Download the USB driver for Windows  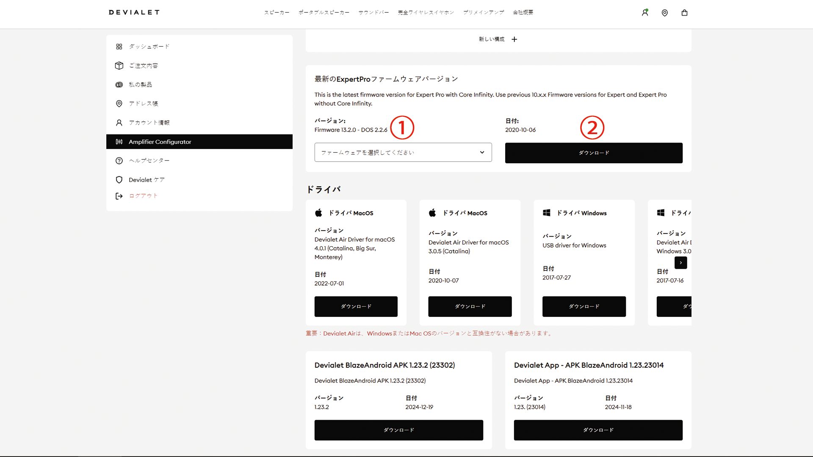(x=584, y=306)
